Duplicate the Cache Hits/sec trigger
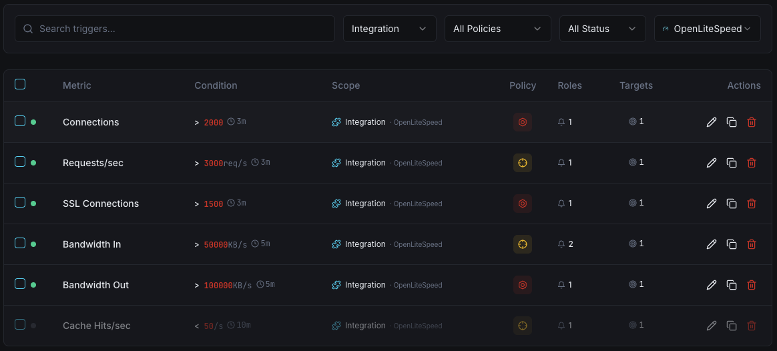 tap(732, 326)
